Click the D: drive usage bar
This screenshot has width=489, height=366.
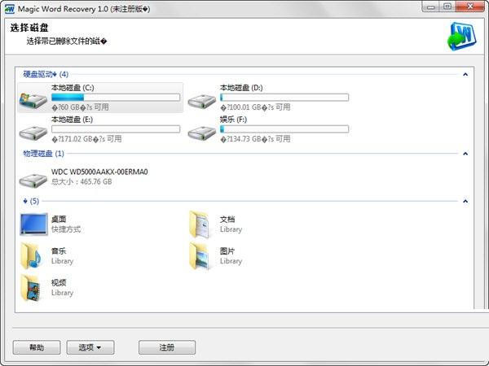point(284,98)
